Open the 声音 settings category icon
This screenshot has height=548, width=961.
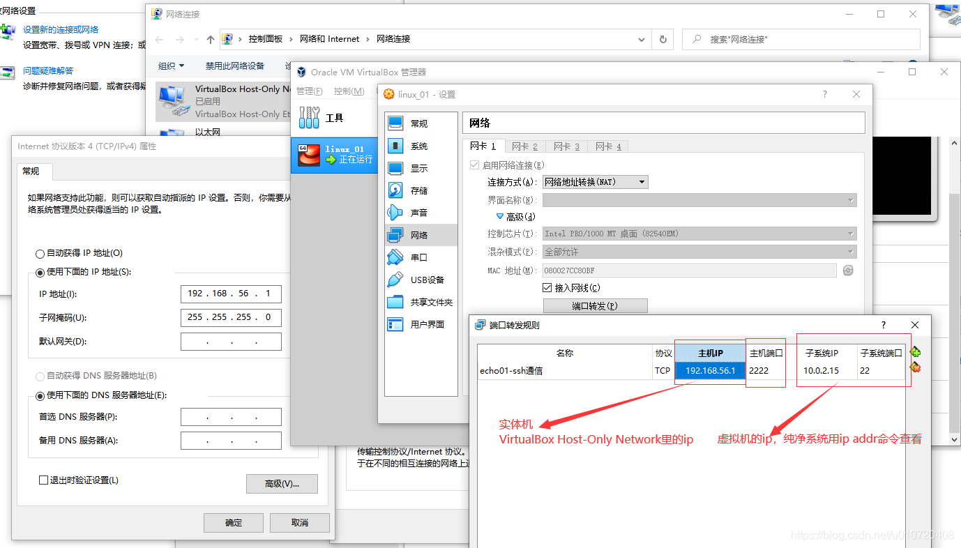(x=395, y=213)
